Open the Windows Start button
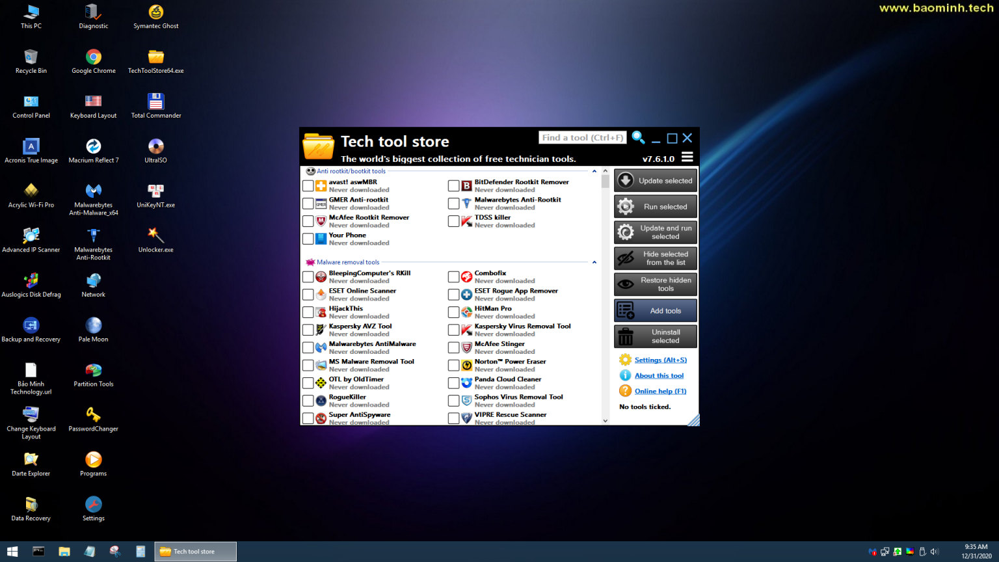 click(x=12, y=552)
